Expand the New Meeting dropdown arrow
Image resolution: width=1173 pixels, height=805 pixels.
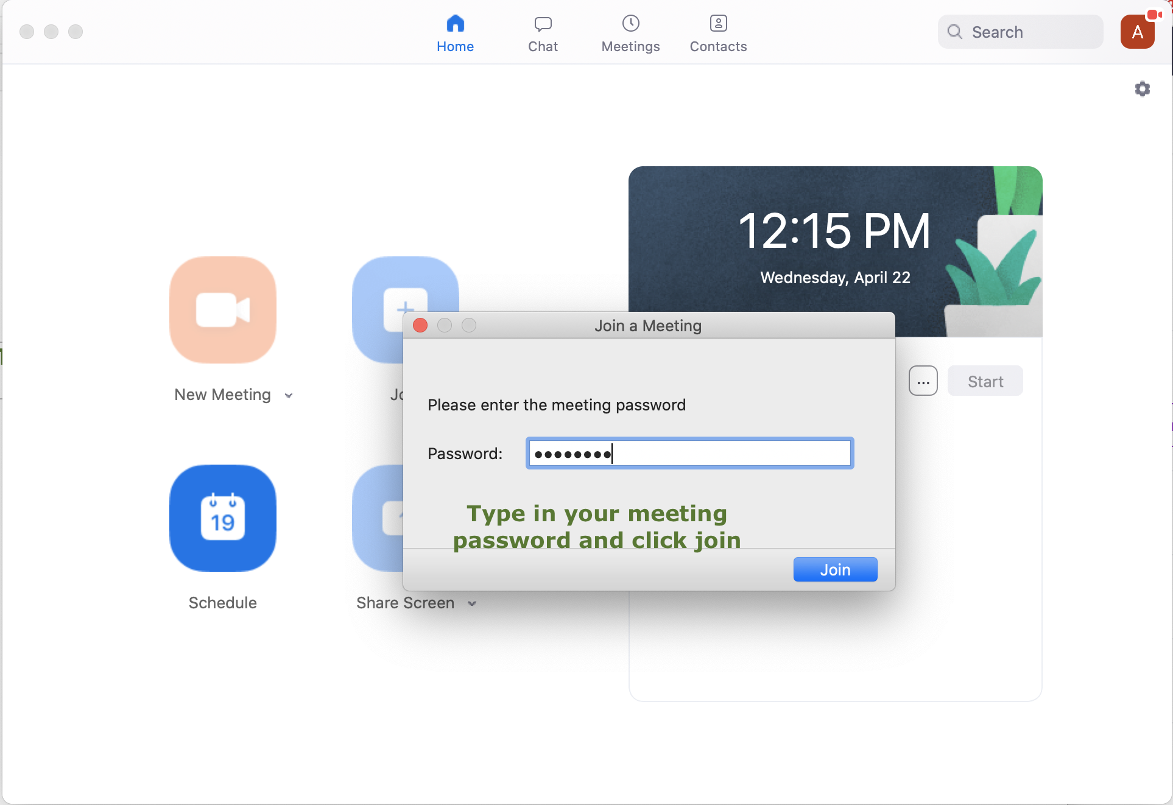[x=289, y=396]
